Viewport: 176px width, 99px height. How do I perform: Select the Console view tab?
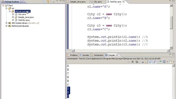coord(111,55)
